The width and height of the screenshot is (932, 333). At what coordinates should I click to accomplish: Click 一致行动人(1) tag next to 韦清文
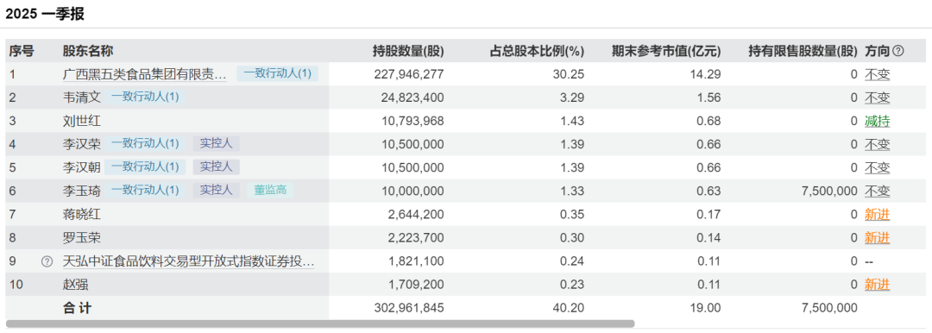click(x=145, y=97)
